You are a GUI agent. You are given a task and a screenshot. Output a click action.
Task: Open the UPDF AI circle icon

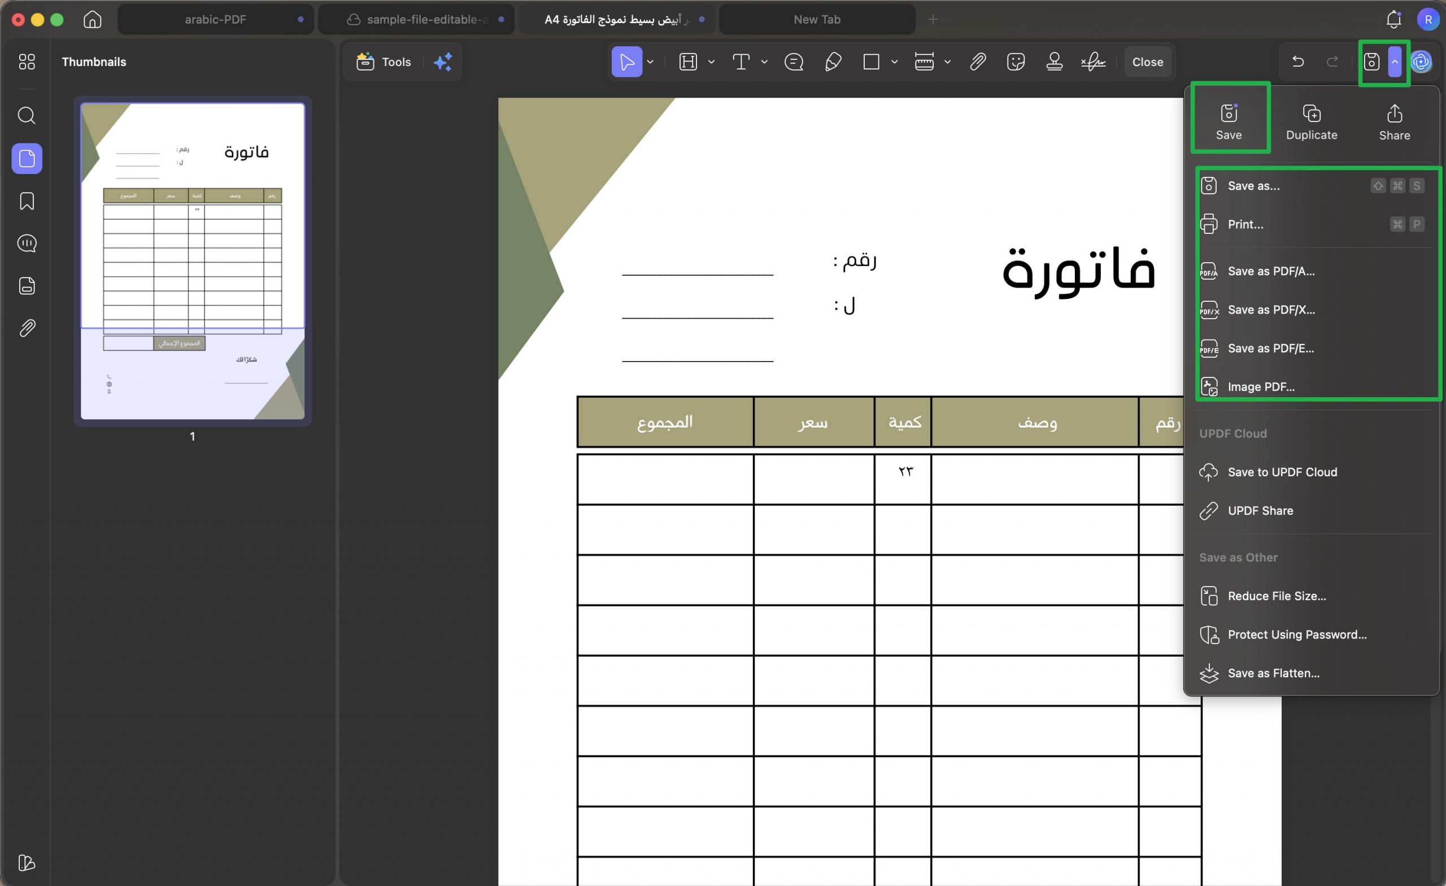[x=1421, y=62]
